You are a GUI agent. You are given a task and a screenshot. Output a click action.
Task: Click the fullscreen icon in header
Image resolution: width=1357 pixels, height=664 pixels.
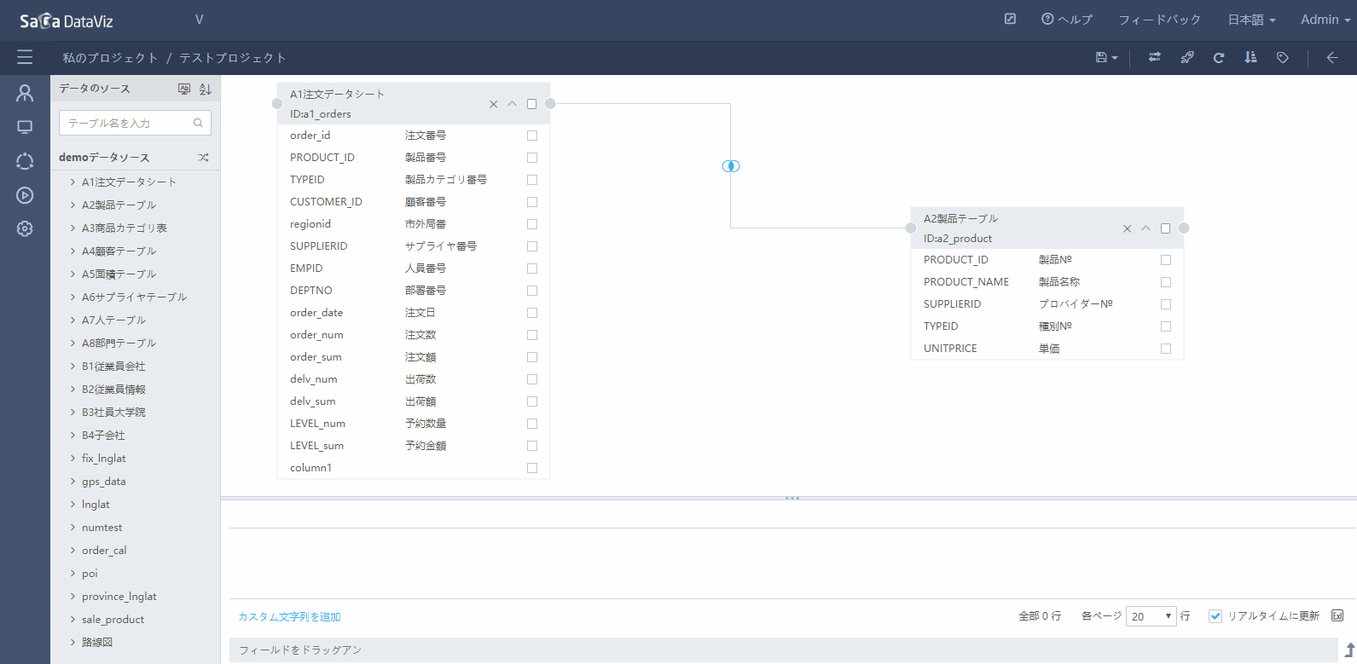[x=1010, y=19]
